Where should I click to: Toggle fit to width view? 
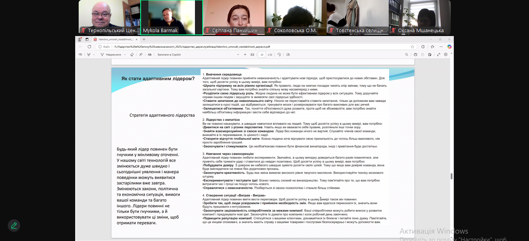(x=252, y=55)
